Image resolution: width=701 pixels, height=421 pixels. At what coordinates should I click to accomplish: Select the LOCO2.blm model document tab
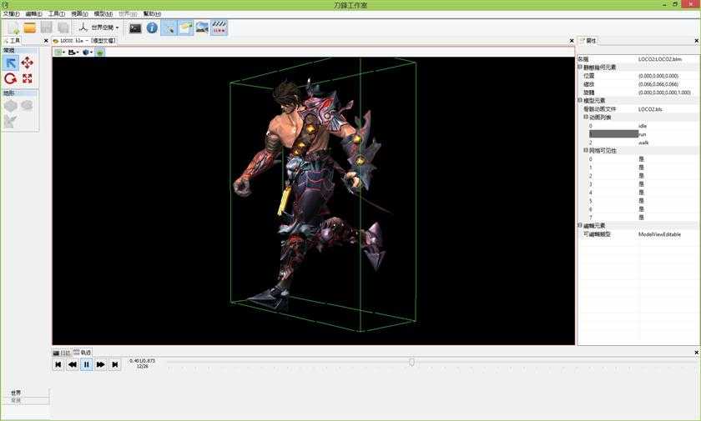point(84,41)
